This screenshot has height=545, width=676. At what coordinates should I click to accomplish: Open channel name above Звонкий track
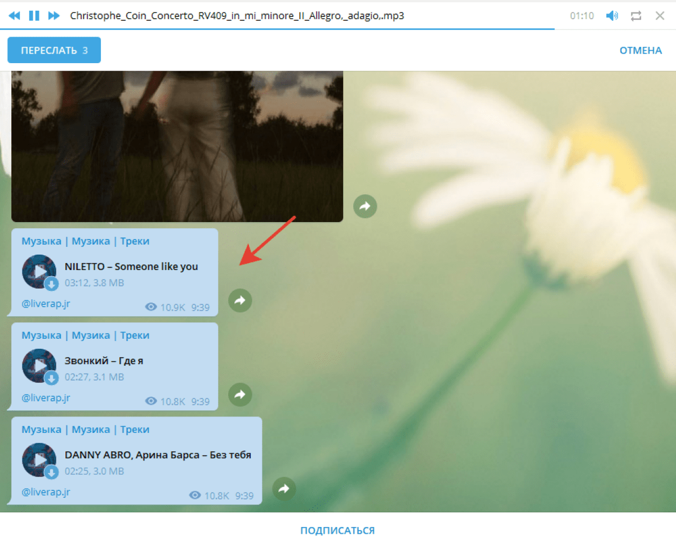click(85, 335)
